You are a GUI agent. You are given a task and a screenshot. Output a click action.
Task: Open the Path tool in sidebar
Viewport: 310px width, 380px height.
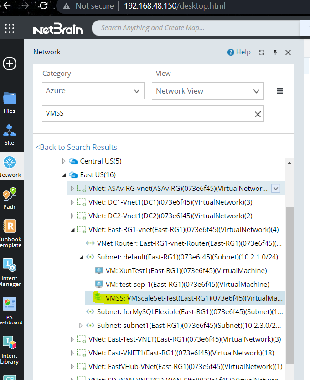[x=9, y=198]
